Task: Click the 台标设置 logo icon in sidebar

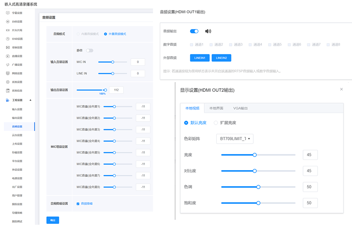Action: pos(8,22)
